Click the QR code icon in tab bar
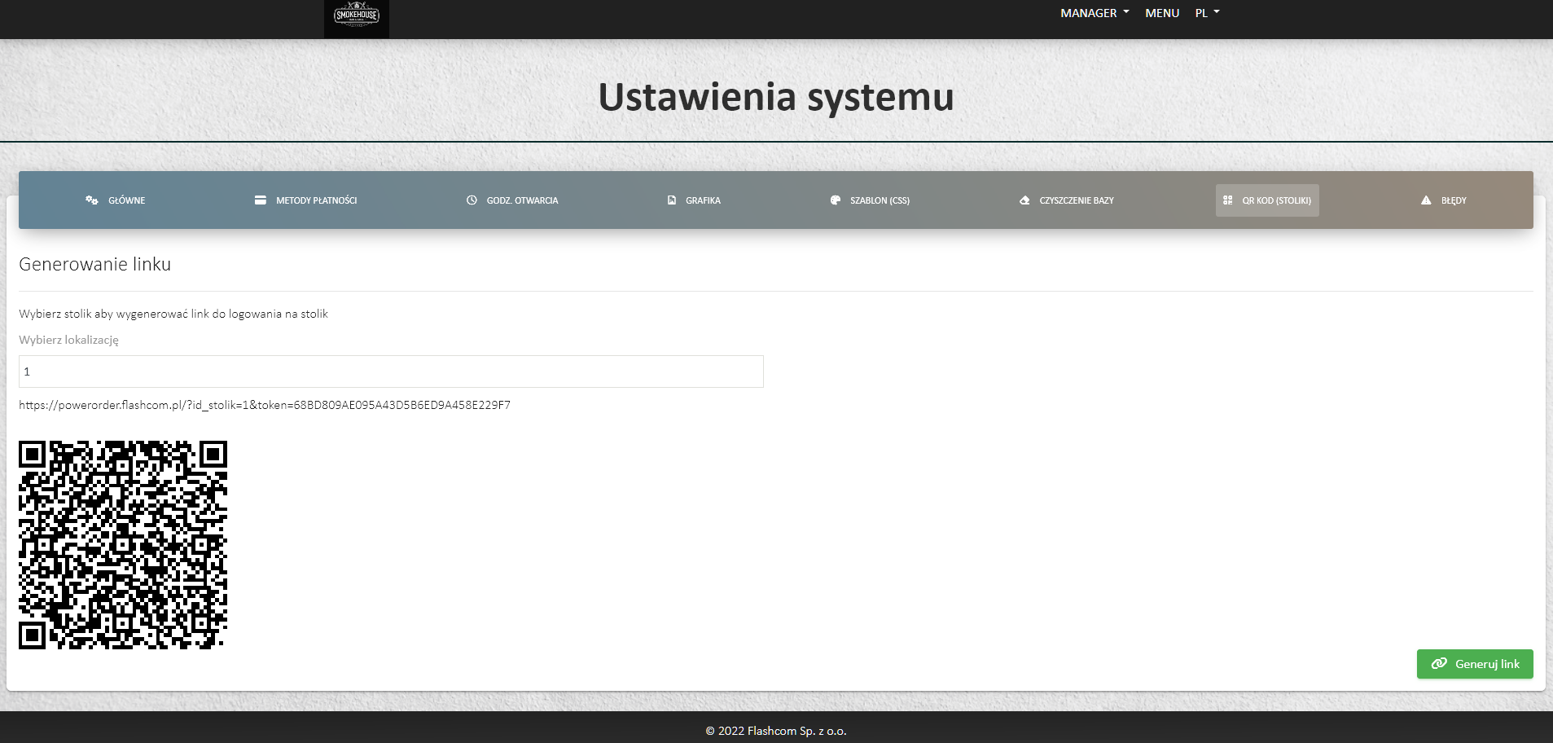 click(1228, 200)
